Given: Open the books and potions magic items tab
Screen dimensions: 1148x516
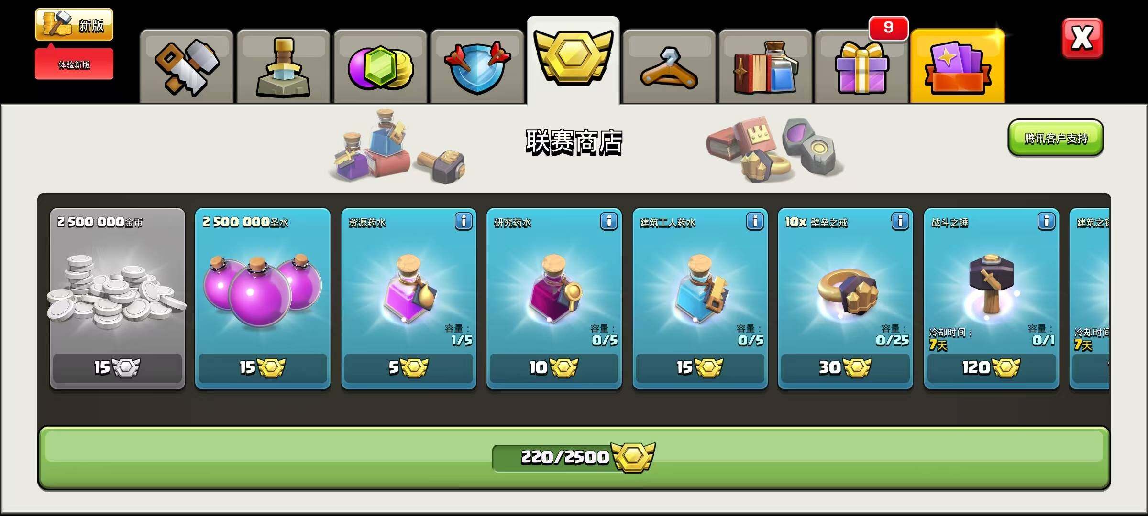Looking at the screenshot, I should pyautogui.click(x=765, y=66).
